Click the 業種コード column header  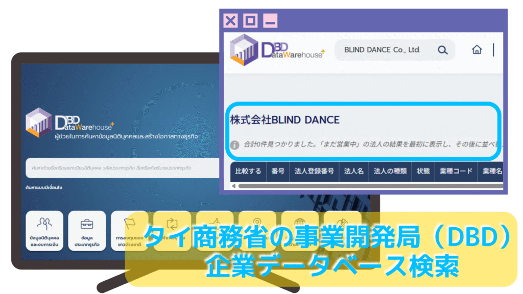pos(456,171)
